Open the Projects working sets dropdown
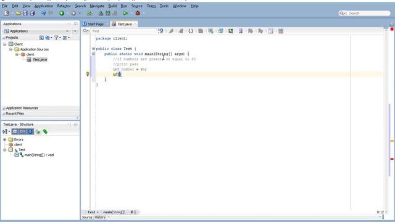The width and height of the screenshot is (395, 222). point(49,38)
